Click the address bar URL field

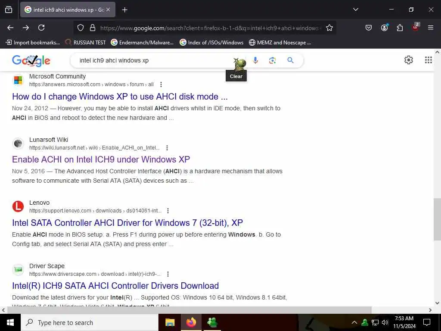click(210, 28)
